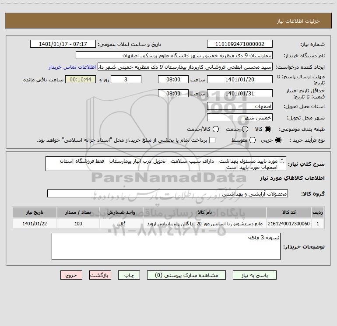
Task: Select the خدمت radio button
Action: tap(245, 129)
